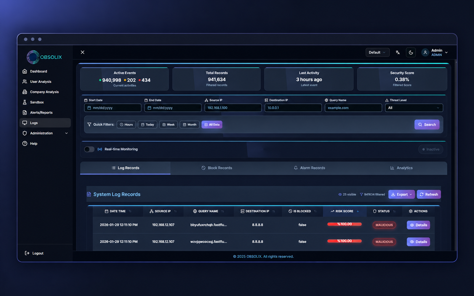Click risk score bar of bbyufuxrchqb row
This screenshot has width=474, height=296.
click(x=345, y=224)
